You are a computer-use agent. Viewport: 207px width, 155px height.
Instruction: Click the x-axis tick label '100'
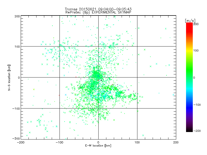(137, 142)
